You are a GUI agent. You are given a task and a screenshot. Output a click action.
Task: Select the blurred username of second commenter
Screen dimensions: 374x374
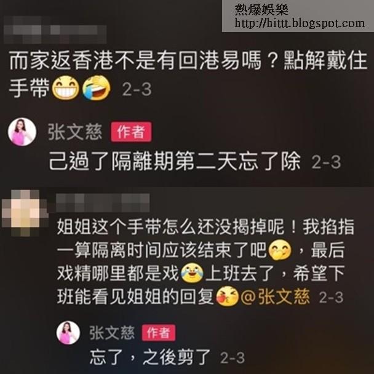(x=103, y=202)
